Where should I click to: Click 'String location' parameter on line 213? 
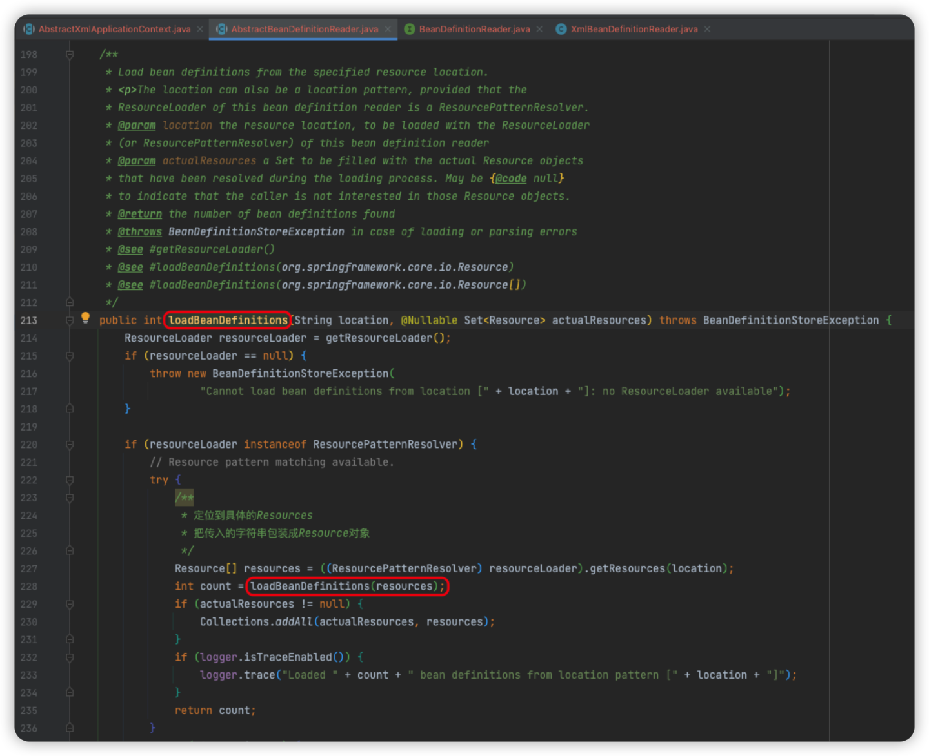pyautogui.click(x=341, y=320)
